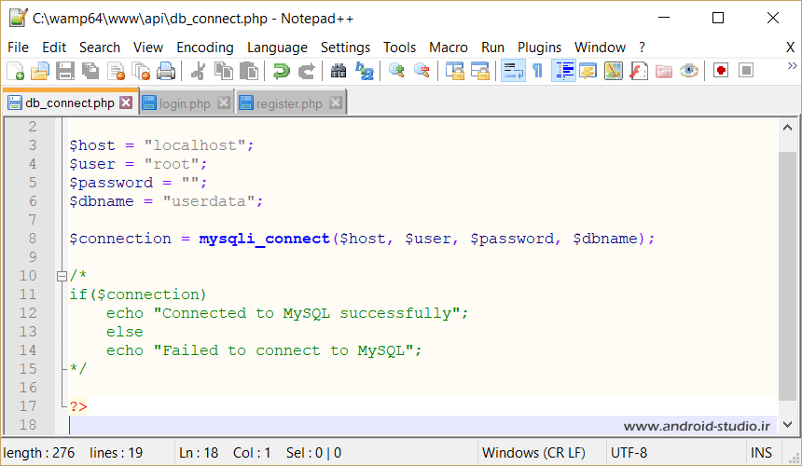The width and height of the screenshot is (802, 466).
Task: Close the db_connect.php tab
Action: 126,103
